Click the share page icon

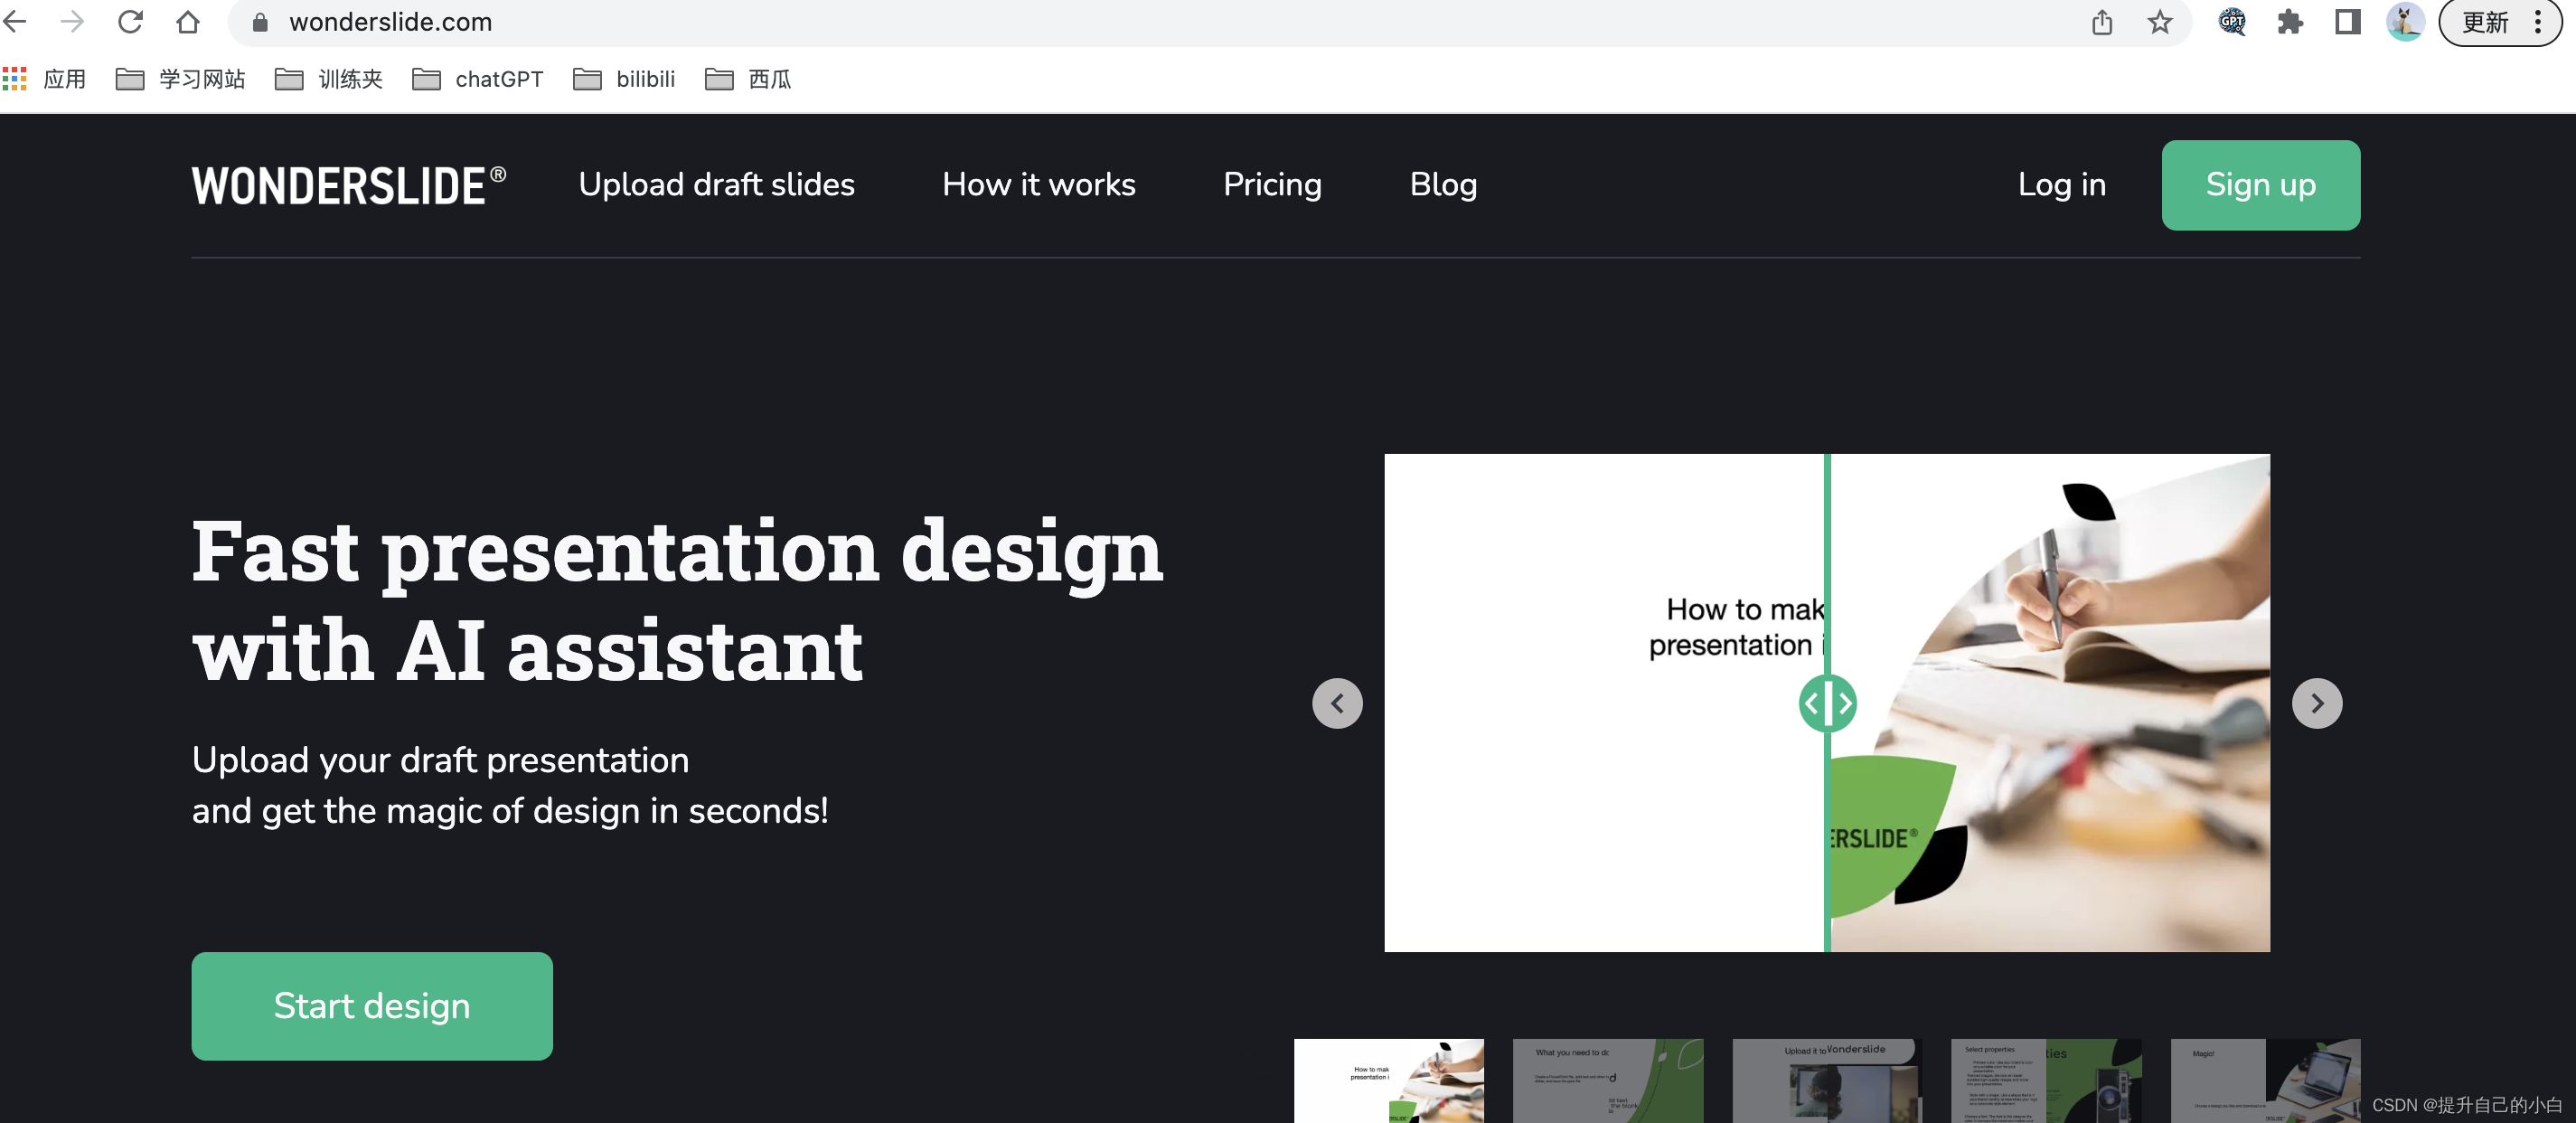2101,22
